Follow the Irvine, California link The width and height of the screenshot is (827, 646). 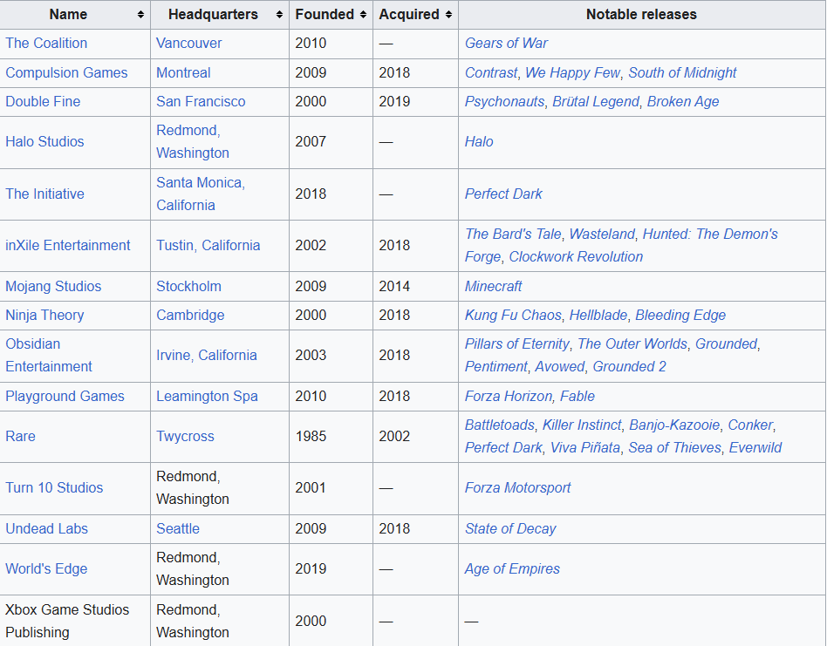[x=206, y=355]
